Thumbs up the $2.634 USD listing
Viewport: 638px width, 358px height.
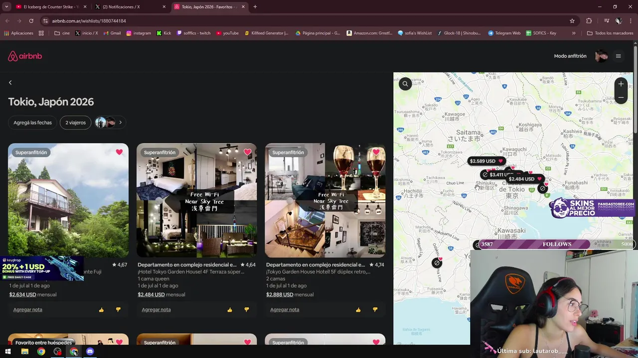click(101, 310)
